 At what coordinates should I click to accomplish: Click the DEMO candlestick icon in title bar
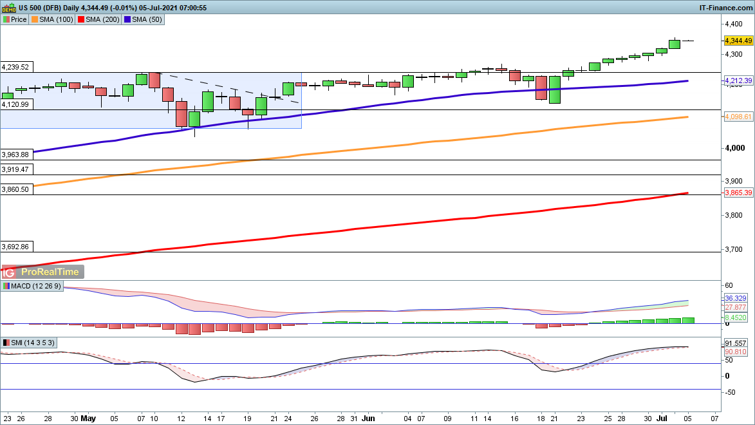[x=8, y=7]
